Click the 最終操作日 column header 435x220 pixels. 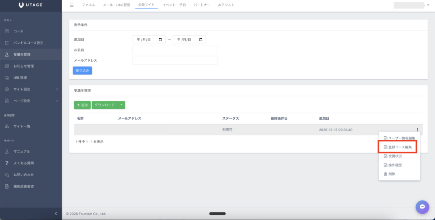pyautogui.click(x=279, y=118)
